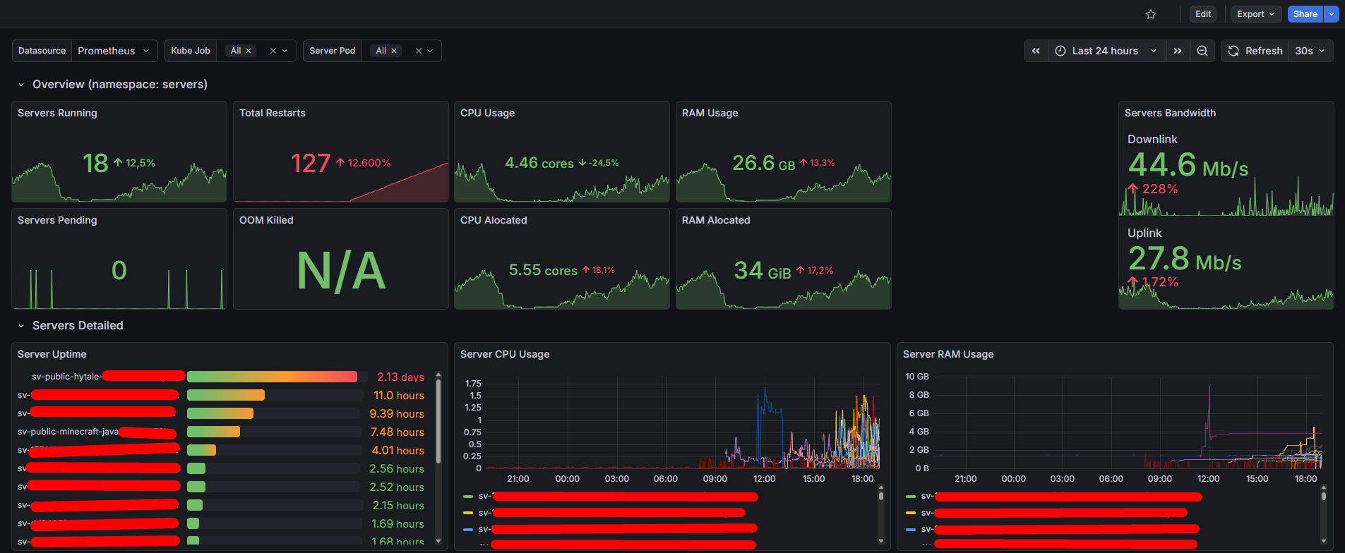1345x553 pixels.
Task: Collapse the Servers Detailed row
Action: pyautogui.click(x=21, y=326)
